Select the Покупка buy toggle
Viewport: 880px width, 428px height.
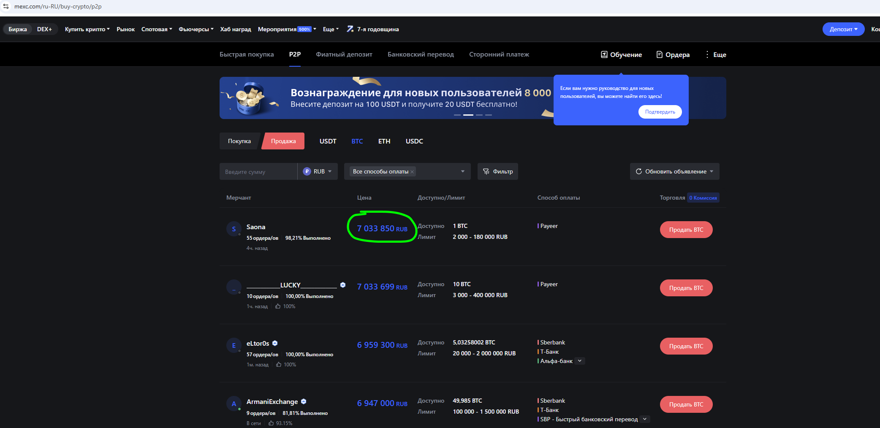pos(239,141)
